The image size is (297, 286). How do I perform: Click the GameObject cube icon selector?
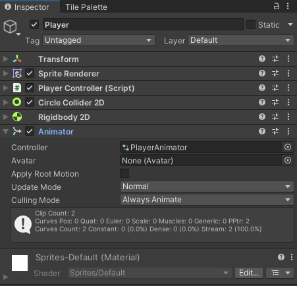pos(12,28)
